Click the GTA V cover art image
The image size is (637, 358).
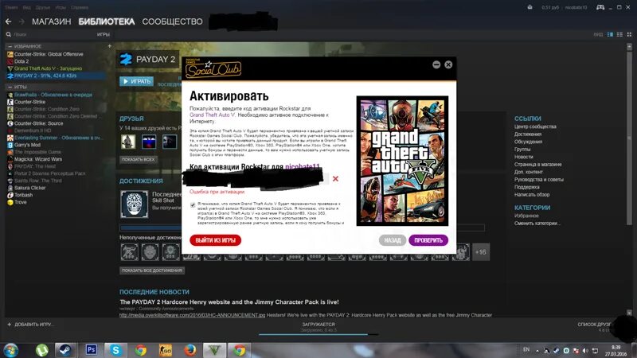[x=402, y=161]
